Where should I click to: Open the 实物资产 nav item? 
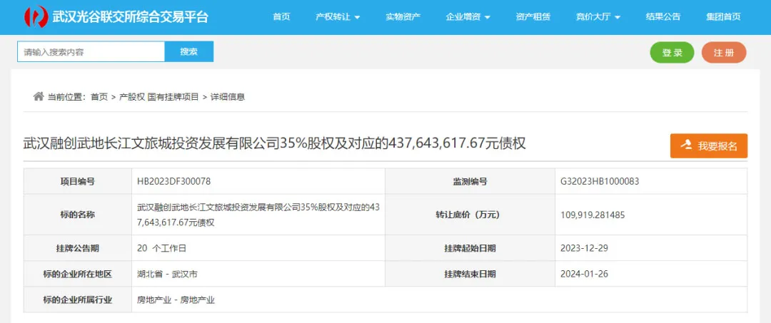point(403,16)
